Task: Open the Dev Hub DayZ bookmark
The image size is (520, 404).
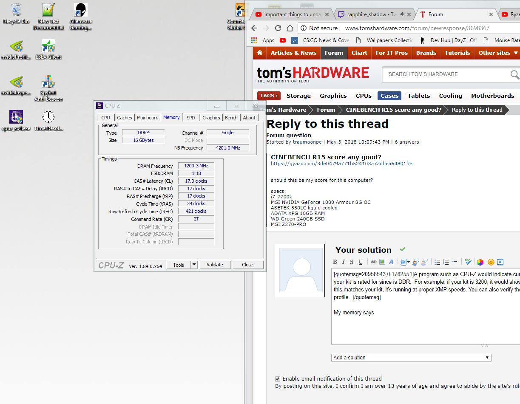Action: [x=447, y=40]
